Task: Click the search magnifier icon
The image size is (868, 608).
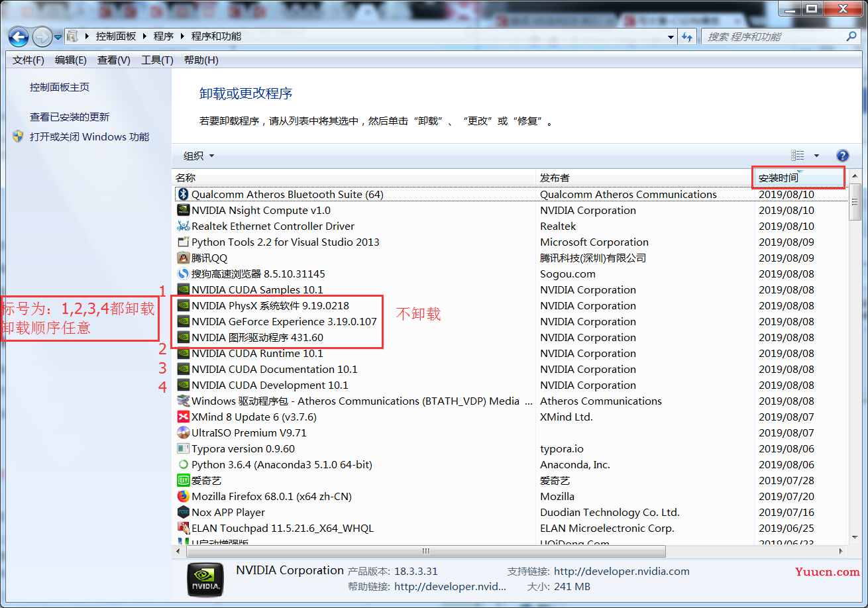Action: [x=851, y=36]
